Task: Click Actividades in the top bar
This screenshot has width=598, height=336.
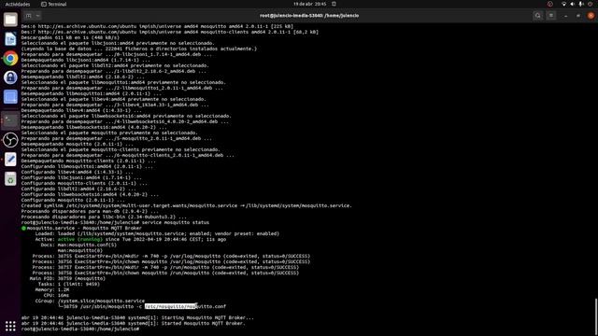Action: pos(18,4)
